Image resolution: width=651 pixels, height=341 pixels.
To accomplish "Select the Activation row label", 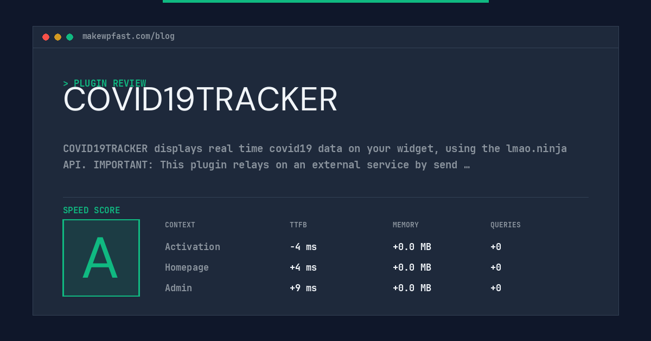I will (193, 247).
